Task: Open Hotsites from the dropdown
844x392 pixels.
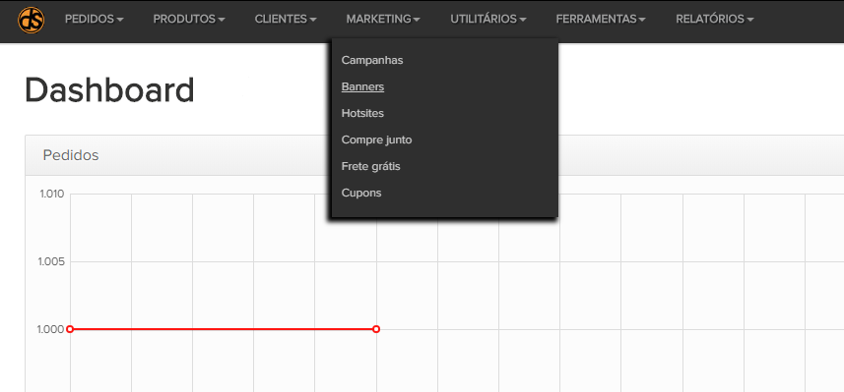Action: click(x=362, y=113)
